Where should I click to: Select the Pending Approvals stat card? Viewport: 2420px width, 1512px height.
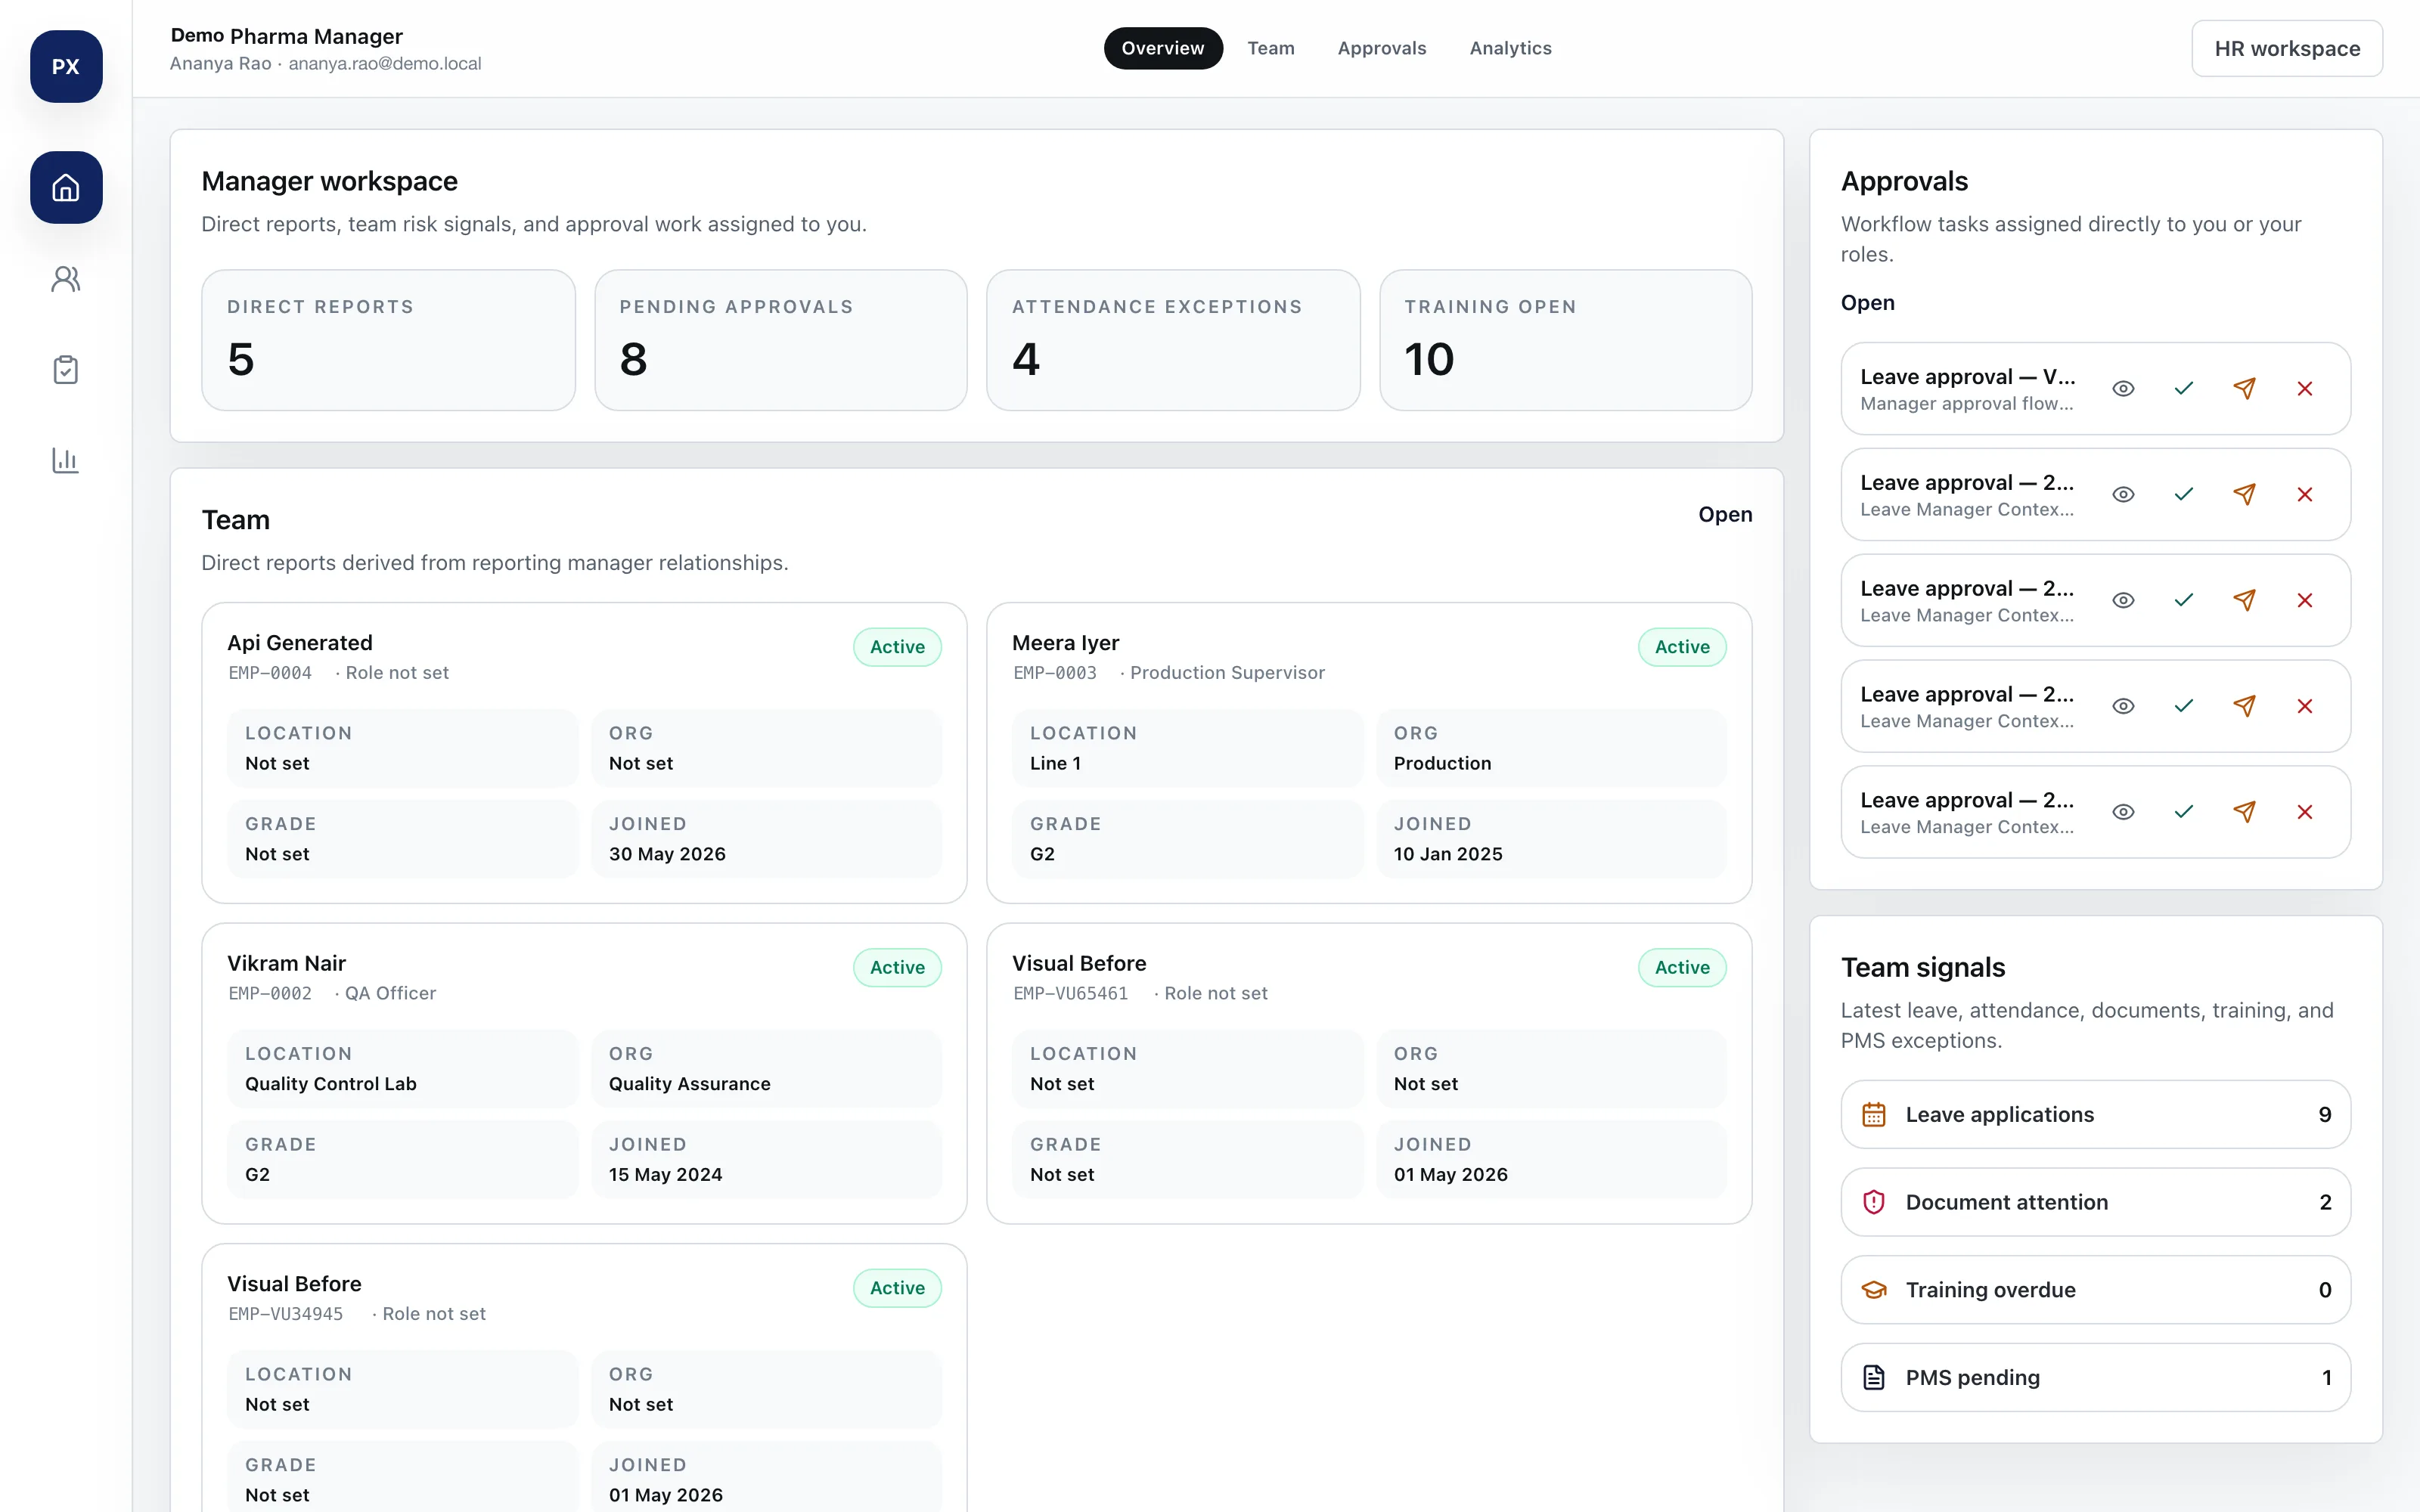(x=781, y=340)
